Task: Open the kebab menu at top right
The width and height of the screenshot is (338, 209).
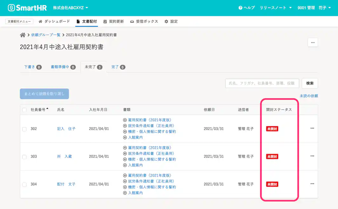Action: coord(313,42)
